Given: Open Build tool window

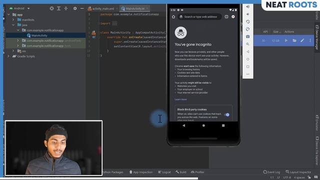Looking at the screenshot, I should point(181,172).
